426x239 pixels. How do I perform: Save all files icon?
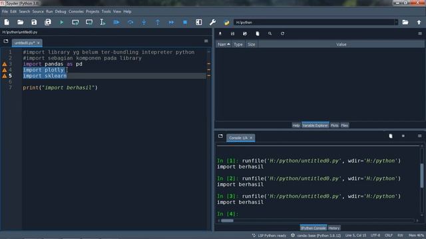pyautogui.click(x=48, y=22)
